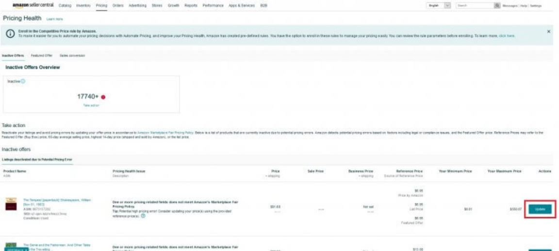Focus the top Search input field
This screenshot has height=251, width=559.
[x=475, y=6]
